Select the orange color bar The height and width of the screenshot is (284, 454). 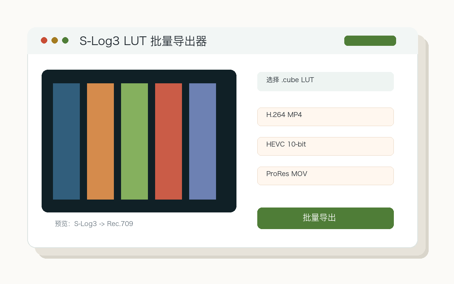coord(100,141)
